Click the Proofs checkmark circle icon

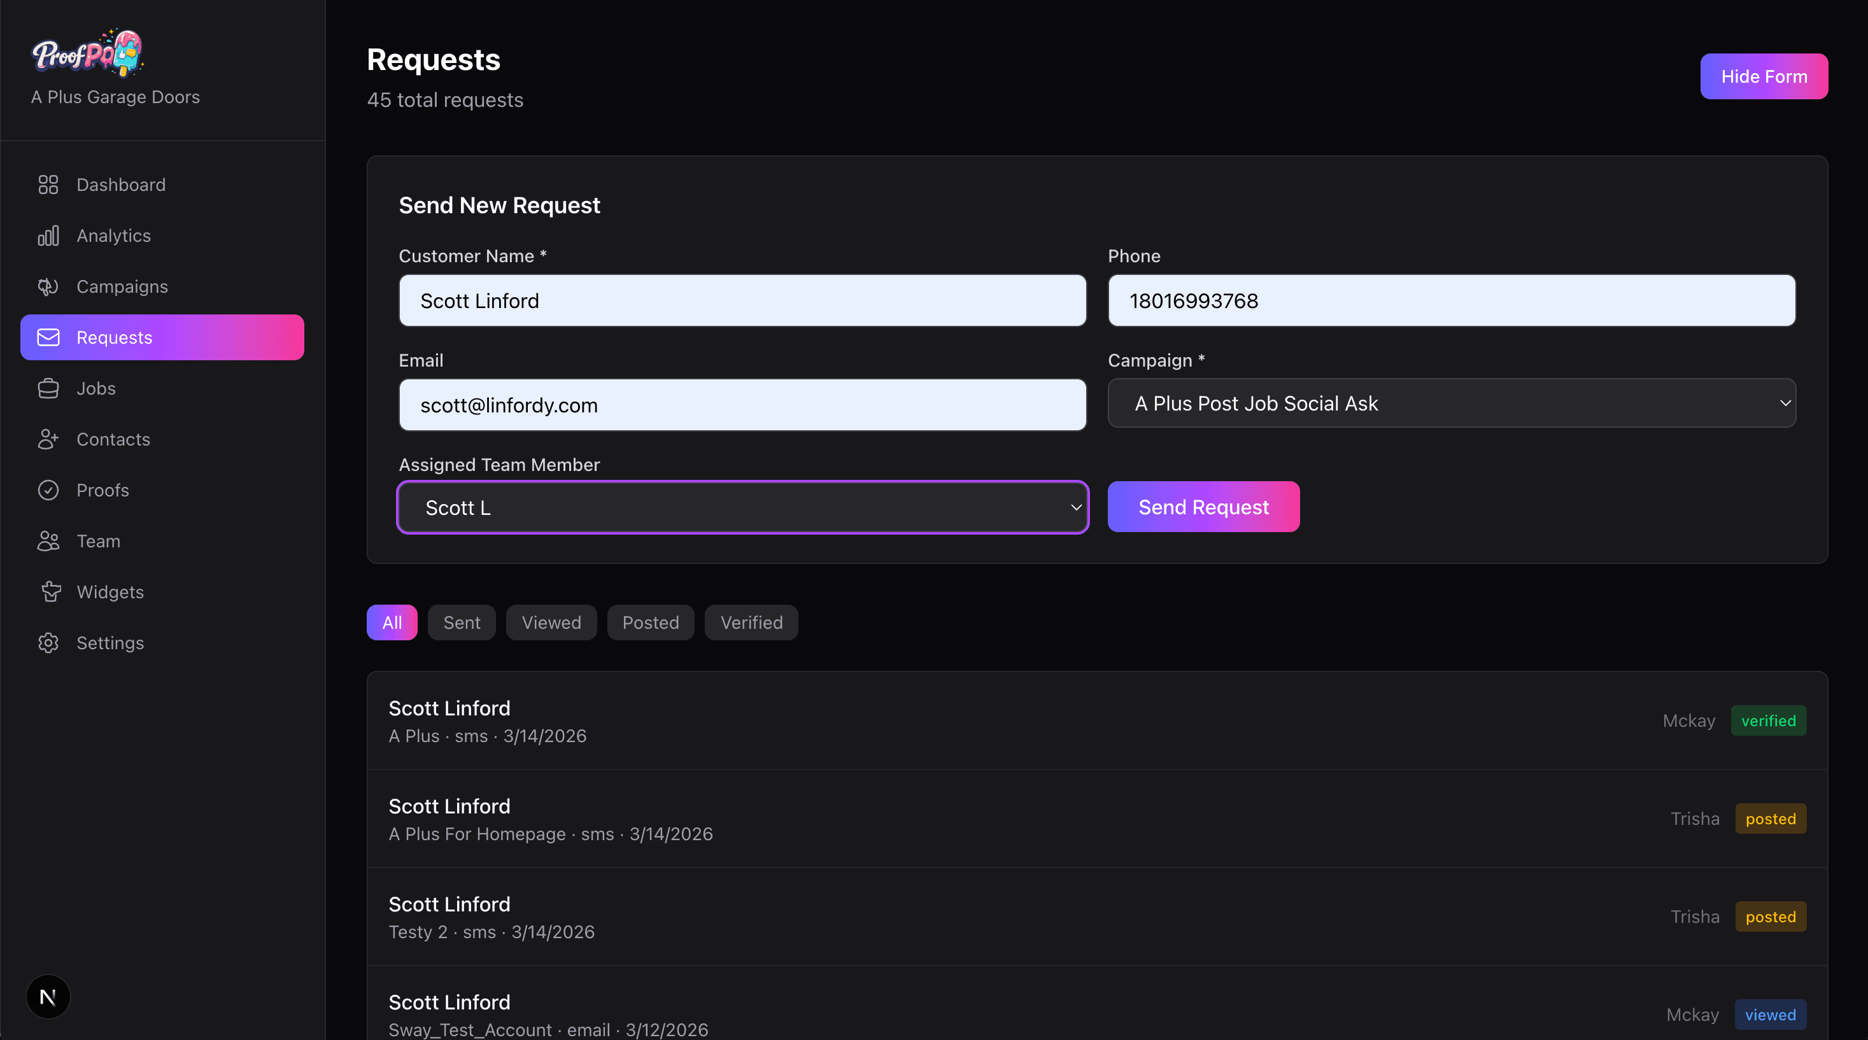pos(48,491)
